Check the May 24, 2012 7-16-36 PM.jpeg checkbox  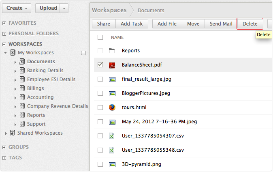pyautogui.click(x=100, y=122)
